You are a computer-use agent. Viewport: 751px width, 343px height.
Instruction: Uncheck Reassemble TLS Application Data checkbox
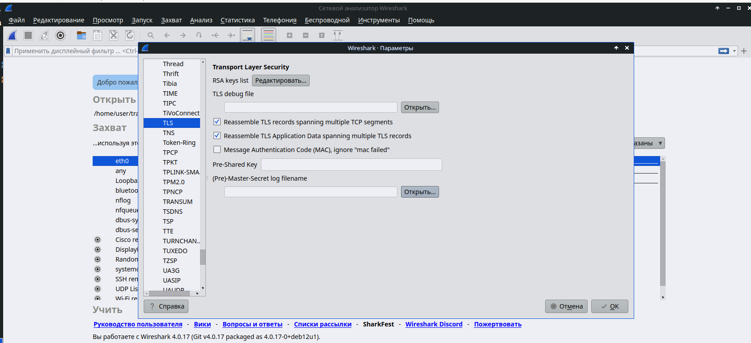click(217, 136)
